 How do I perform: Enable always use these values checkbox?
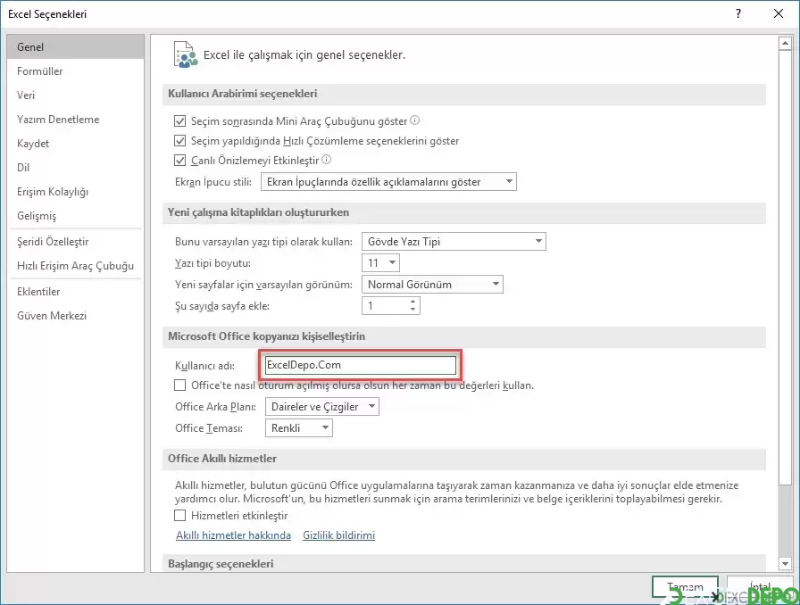(x=179, y=385)
